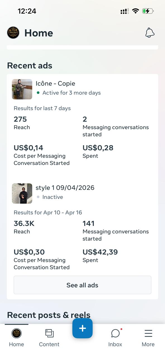Open the style 1 09/04/2026 ad
This screenshot has height=357, width=165.
[x=65, y=188]
